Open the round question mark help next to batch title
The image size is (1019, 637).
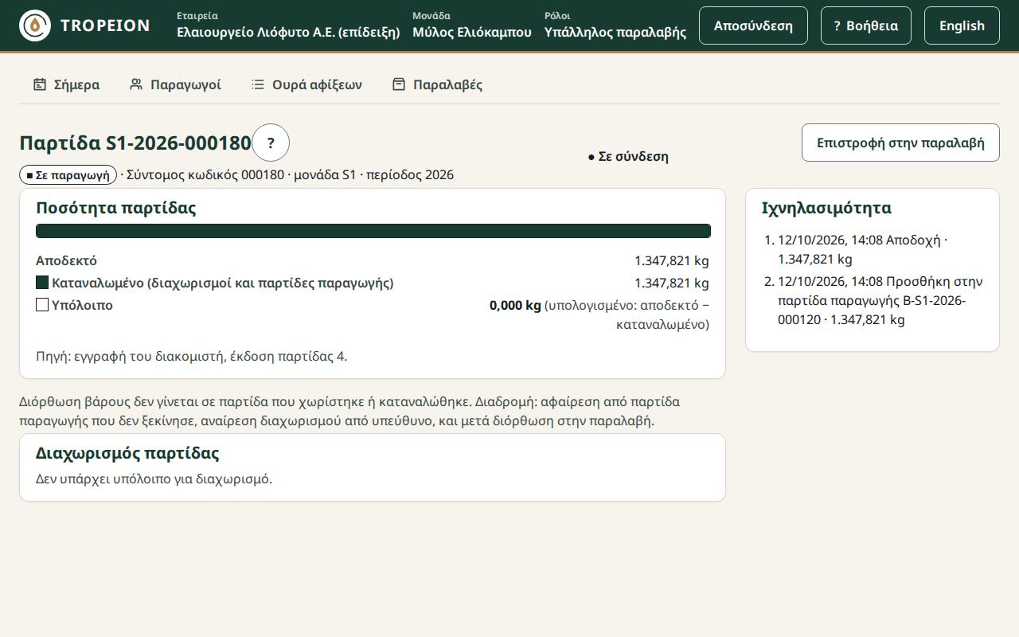pyautogui.click(x=271, y=143)
